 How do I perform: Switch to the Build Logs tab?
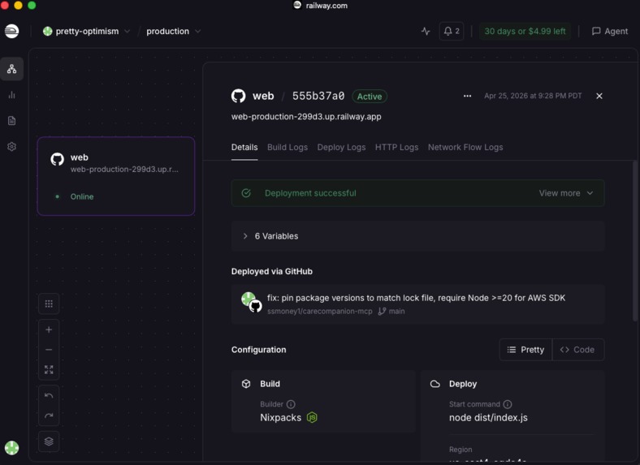click(288, 147)
